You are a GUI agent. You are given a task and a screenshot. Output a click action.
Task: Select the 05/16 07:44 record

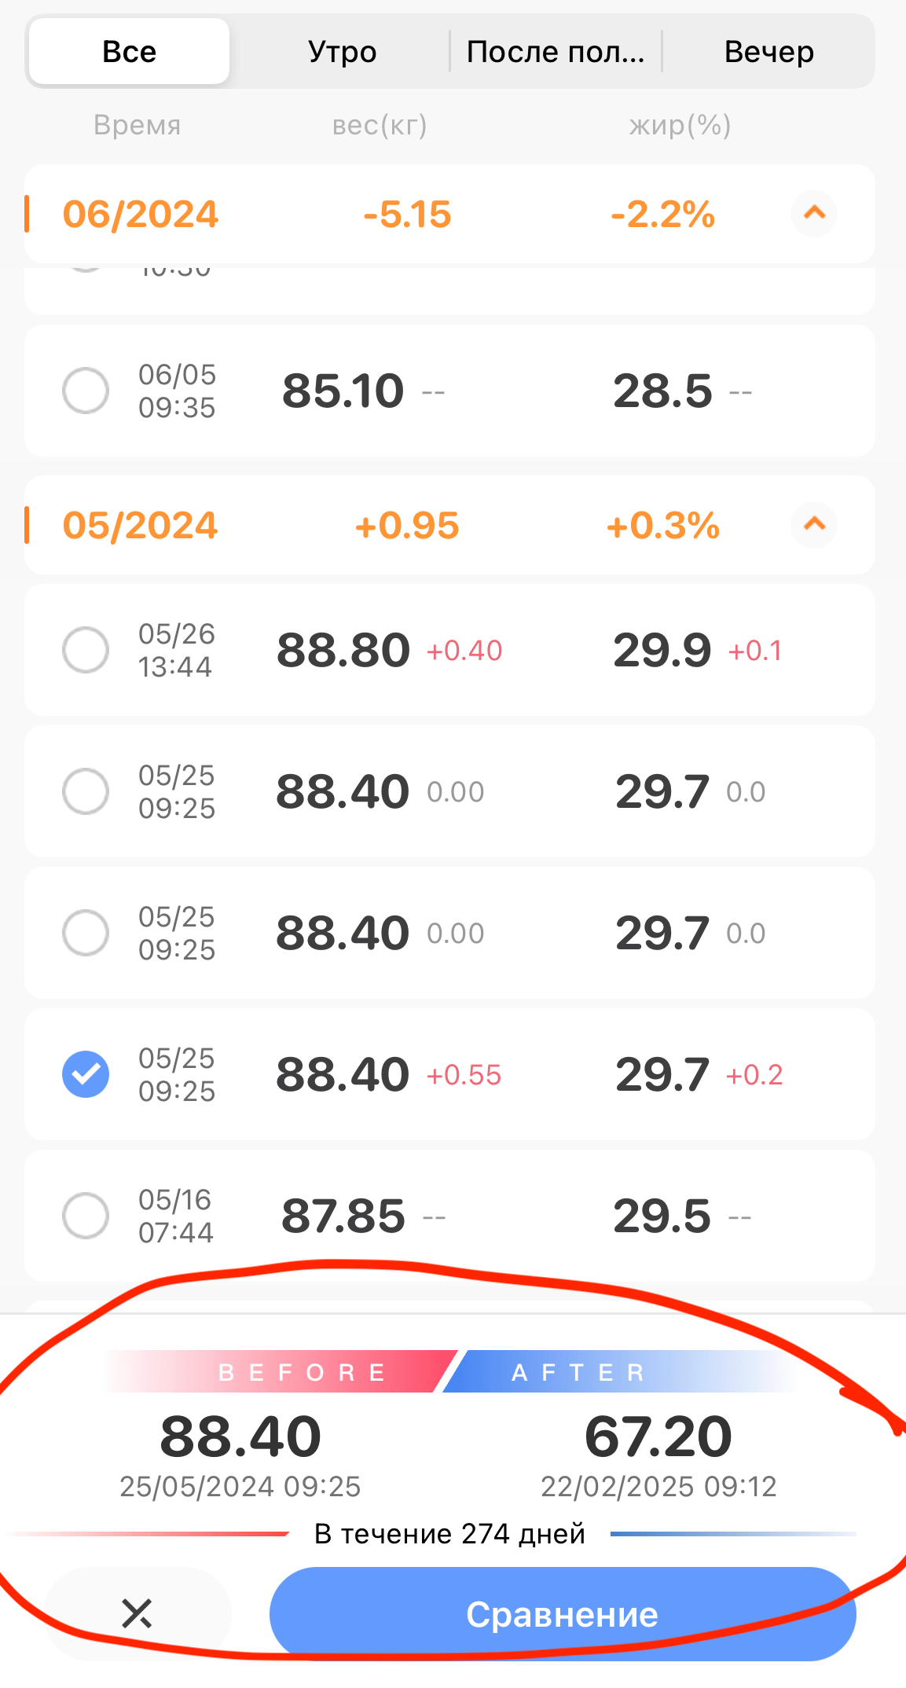tap(86, 1216)
